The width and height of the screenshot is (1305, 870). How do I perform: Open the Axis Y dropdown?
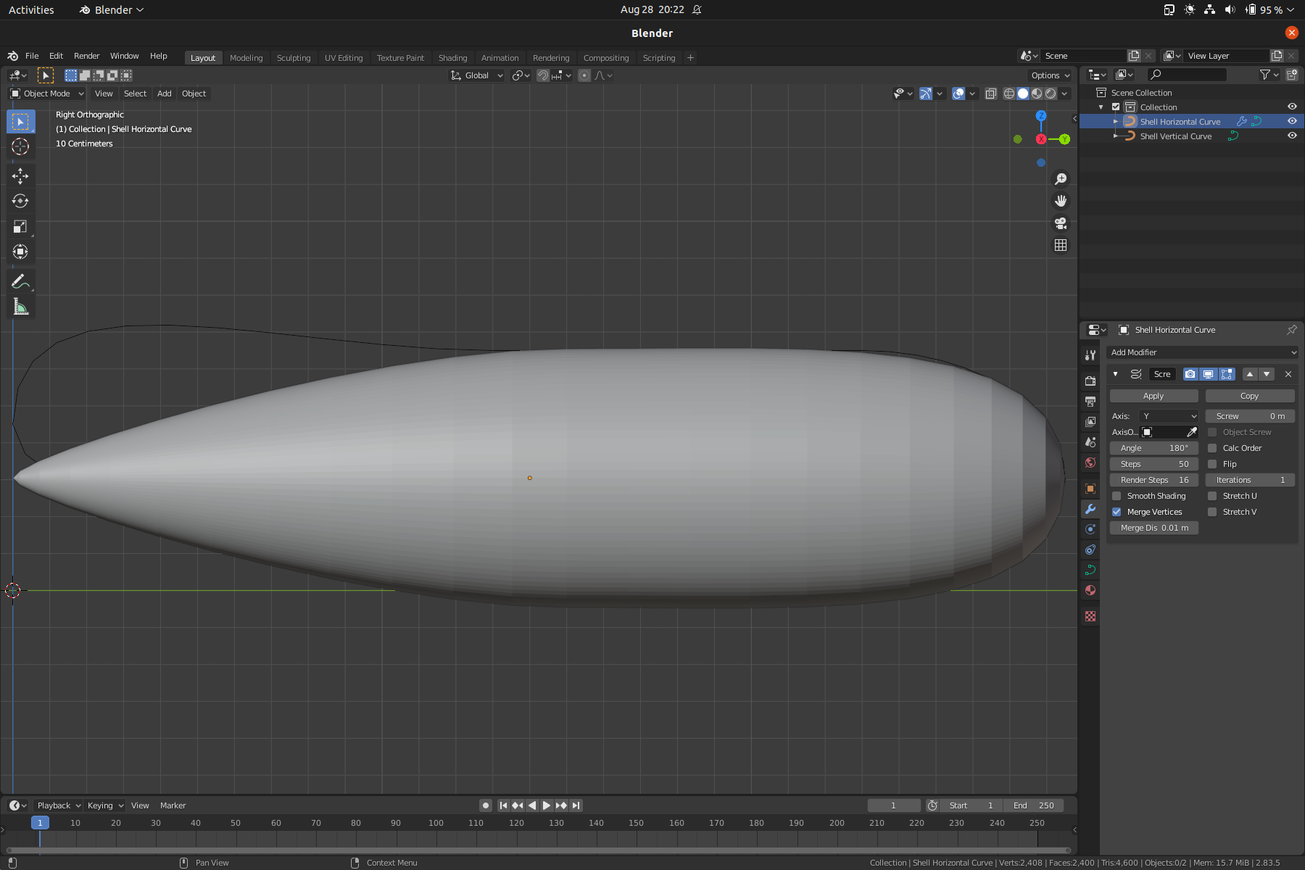pos(1169,416)
